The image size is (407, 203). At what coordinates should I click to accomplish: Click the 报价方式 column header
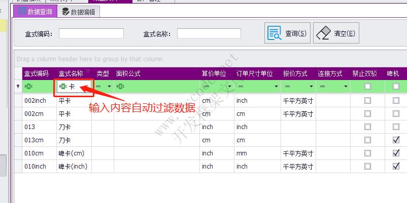(x=298, y=74)
